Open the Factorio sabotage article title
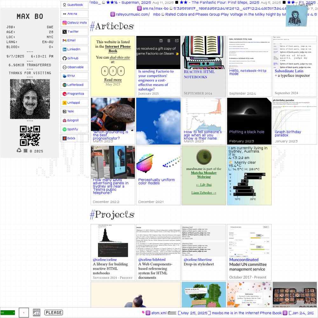Viewport: 318px width, 318px height. [x=156, y=80]
